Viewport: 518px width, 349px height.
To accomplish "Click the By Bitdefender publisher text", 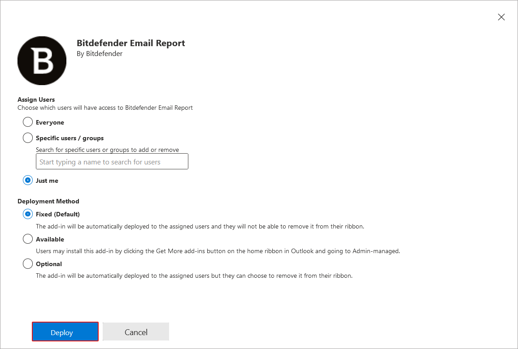I will 100,54.
